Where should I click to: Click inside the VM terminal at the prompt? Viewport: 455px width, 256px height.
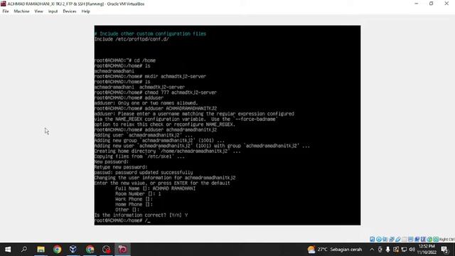point(149,220)
